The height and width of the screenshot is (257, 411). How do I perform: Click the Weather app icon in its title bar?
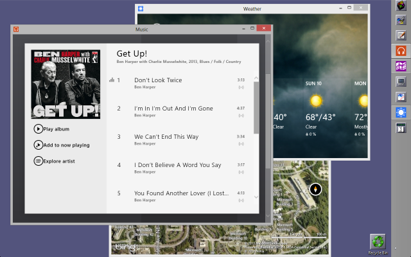pyautogui.click(x=141, y=8)
